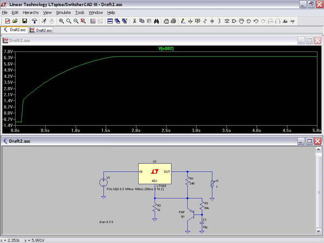Click the SPICE directive .op icon

point(292,21)
